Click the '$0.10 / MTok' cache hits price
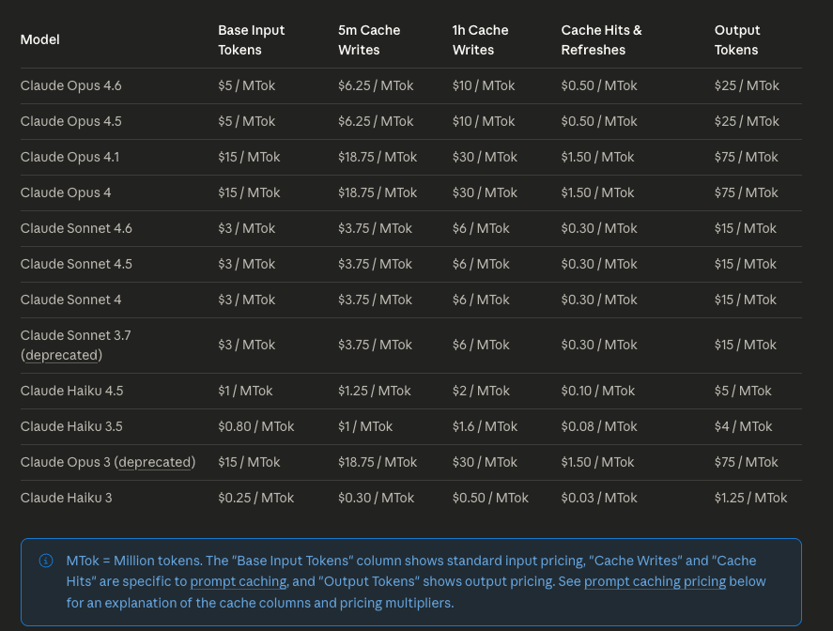Image resolution: width=833 pixels, height=631 pixels. pos(597,391)
